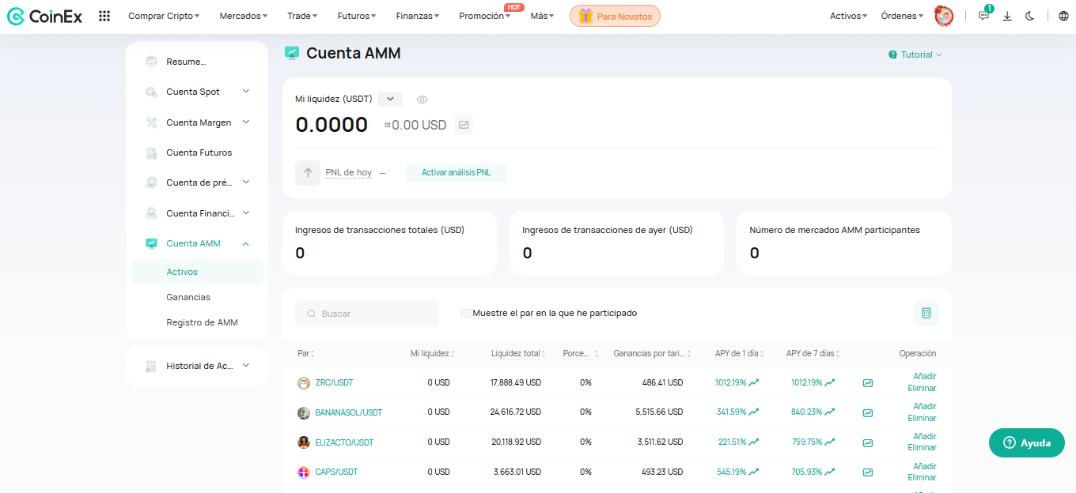
Task: Click the download app icon
Action: 1007,16
